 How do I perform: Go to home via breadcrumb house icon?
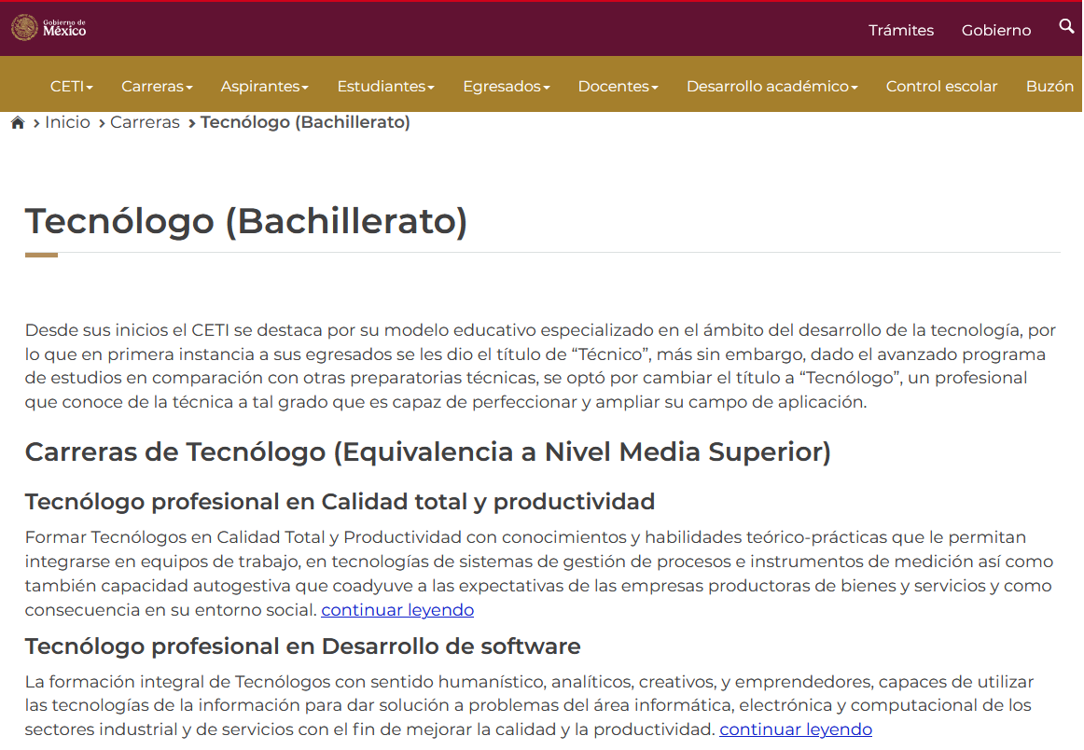click(18, 122)
